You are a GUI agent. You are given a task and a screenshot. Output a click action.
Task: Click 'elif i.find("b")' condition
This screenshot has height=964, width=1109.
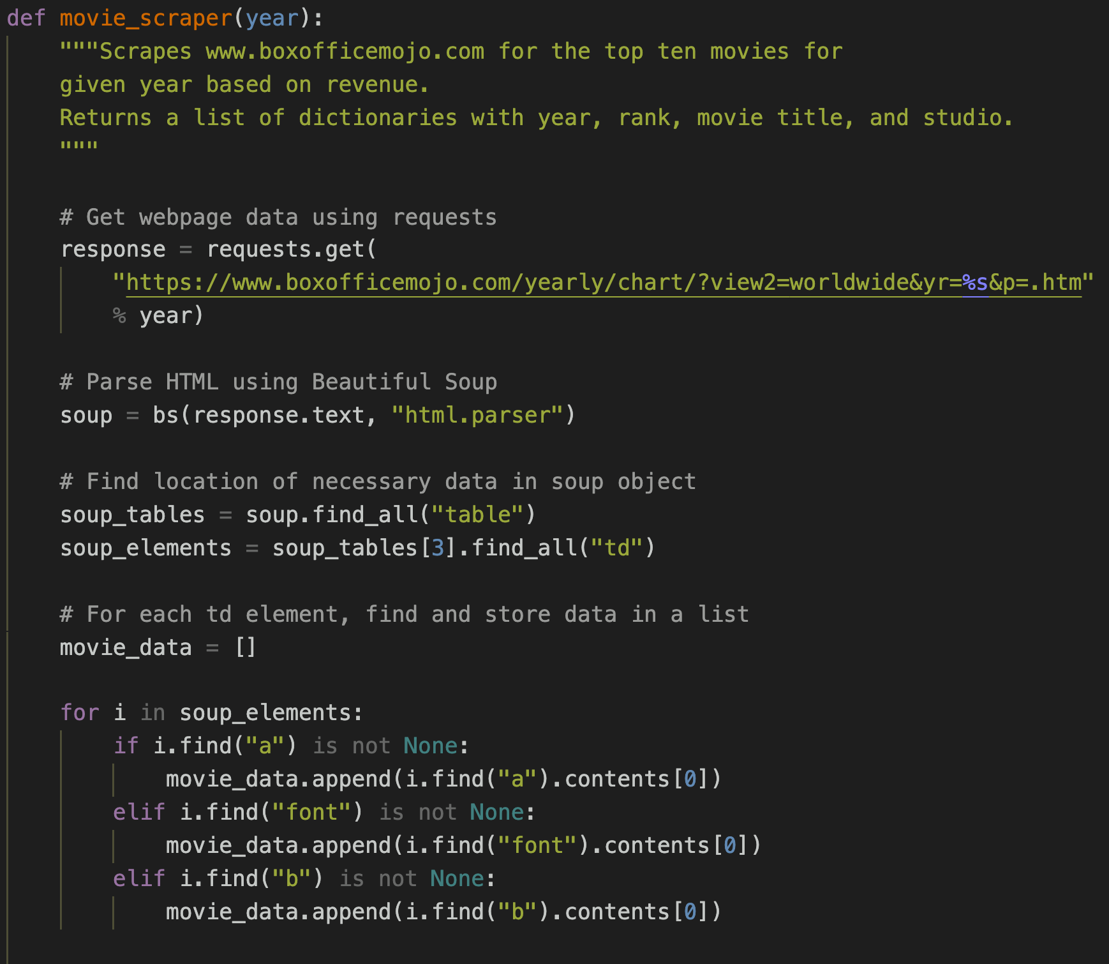(x=218, y=878)
